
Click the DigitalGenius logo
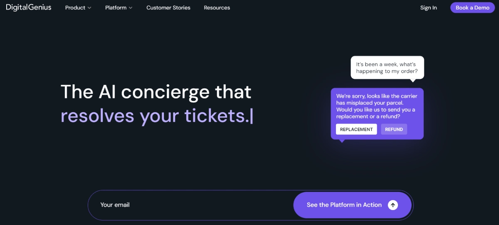point(29,7)
